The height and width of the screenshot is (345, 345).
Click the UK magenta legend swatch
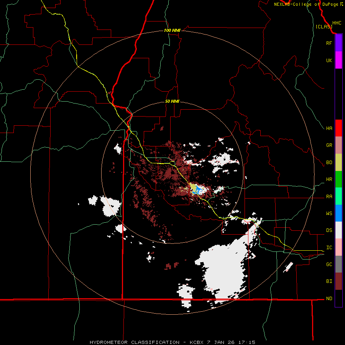(338, 60)
